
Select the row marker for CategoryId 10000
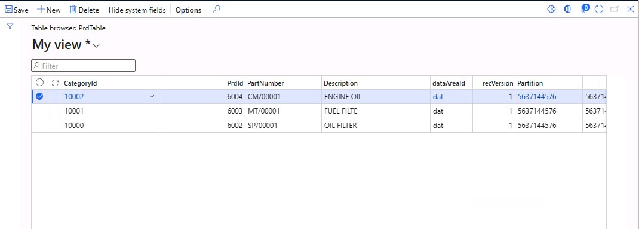pos(40,126)
